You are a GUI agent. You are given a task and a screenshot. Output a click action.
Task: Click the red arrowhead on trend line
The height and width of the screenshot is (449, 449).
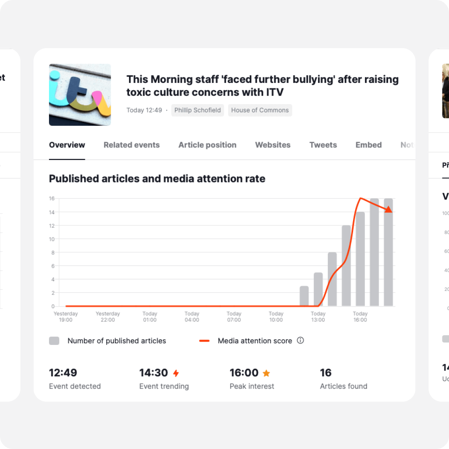coord(389,209)
